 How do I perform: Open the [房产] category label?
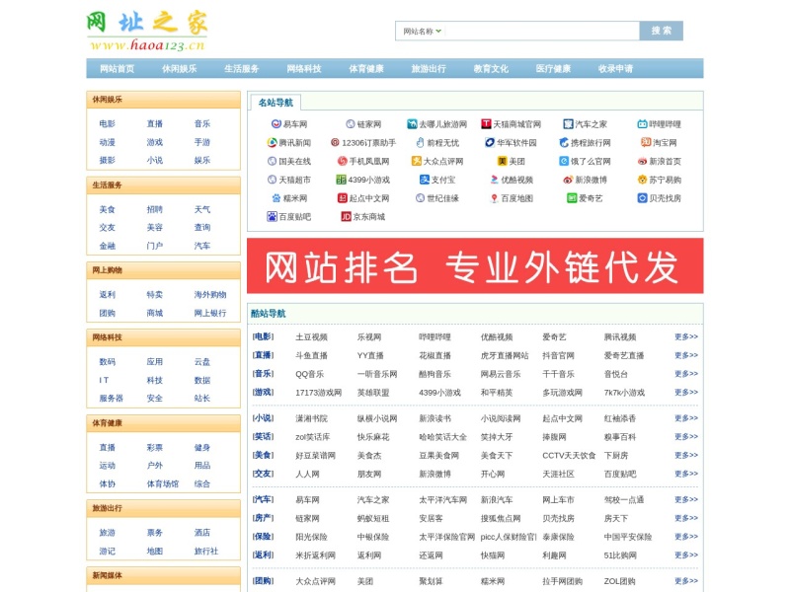click(263, 518)
